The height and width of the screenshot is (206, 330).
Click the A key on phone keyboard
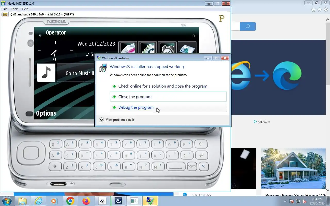coord(55,155)
